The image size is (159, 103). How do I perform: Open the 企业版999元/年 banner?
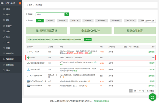[91, 31]
